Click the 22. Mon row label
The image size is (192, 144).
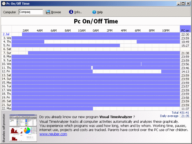[x=6, y=109]
